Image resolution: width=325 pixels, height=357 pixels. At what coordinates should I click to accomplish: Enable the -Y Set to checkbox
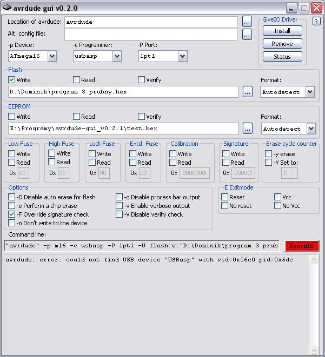pyautogui.click(x=268, y=163)
